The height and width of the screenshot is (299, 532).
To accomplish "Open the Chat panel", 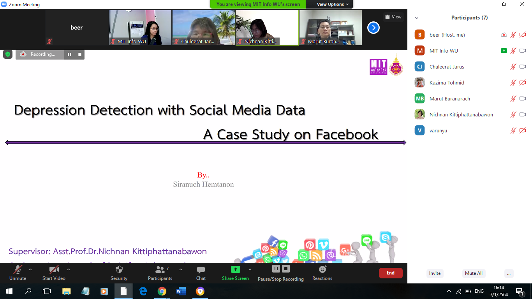I will (201, 270).
